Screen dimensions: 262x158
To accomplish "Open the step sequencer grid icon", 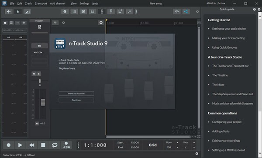I will [83, 11].
